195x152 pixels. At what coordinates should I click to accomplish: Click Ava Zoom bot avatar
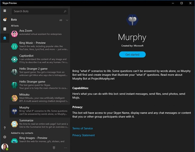pyautogui.click(x=15, y=34)
